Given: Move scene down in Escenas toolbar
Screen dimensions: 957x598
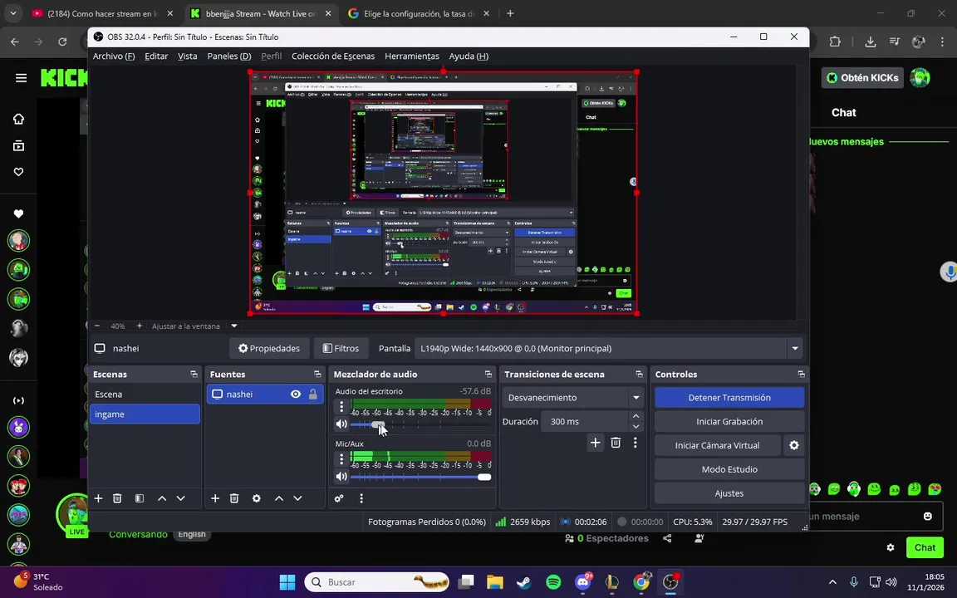Looking at the screenshot, I should (180, 498).
